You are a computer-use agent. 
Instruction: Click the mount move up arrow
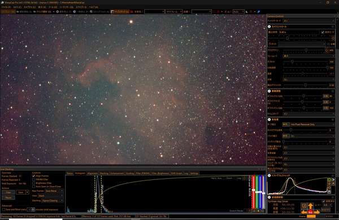point(310,205)
